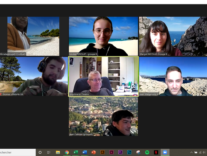This screenshot has height=156, width=207.
Task: Open the Snipping Tool icon in taskbar
Action: click(138, 152)
